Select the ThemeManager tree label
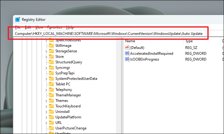224x134 pixels. (x=68, y=95)
